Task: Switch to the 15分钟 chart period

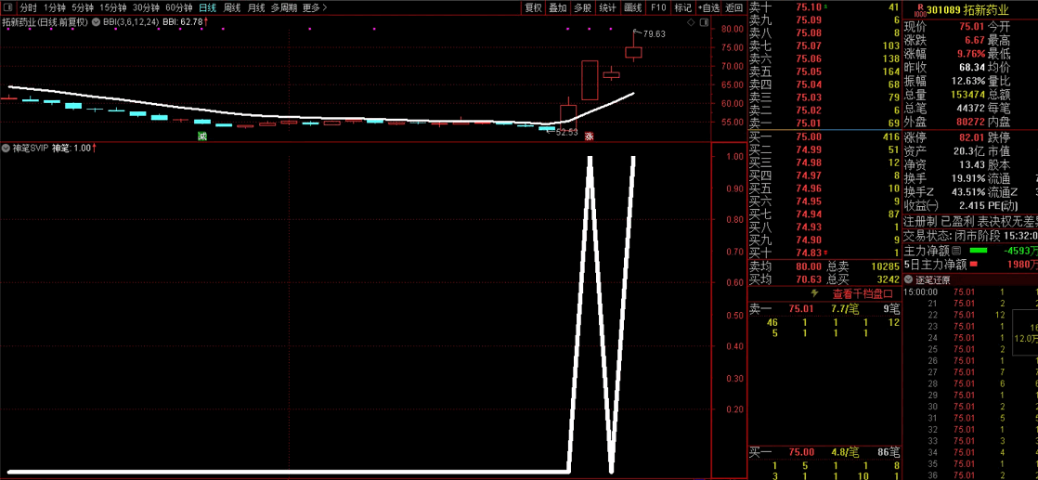Action: [112, 8]
